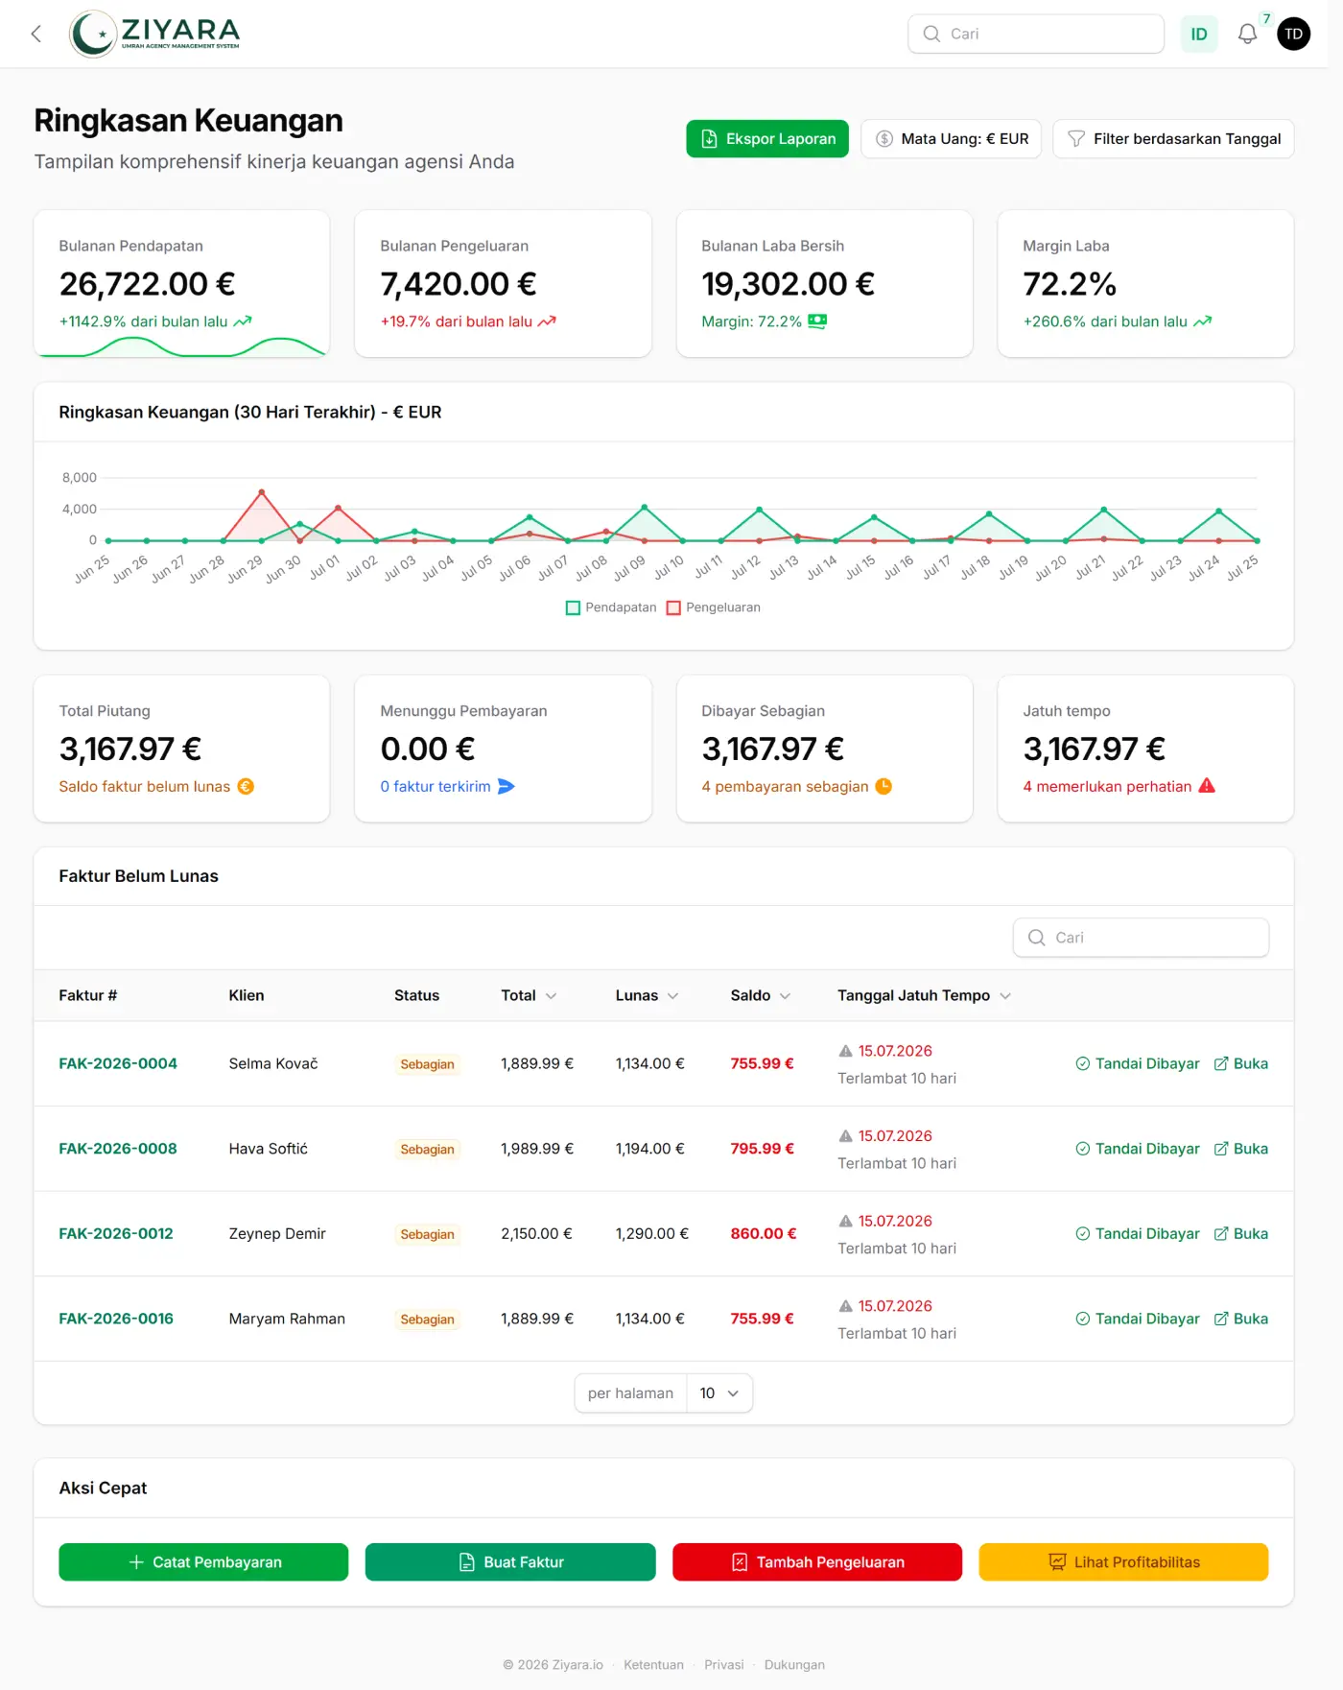1343x1690 pixels.
Task: Mark Zeynep Demir invoice as Tandai Dibayar
Action: click(1138, 1234)
